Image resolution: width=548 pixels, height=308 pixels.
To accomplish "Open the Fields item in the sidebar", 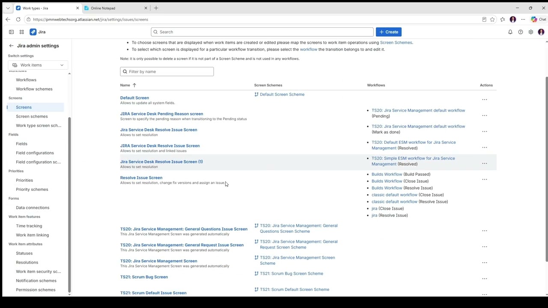I will (21, 144).
